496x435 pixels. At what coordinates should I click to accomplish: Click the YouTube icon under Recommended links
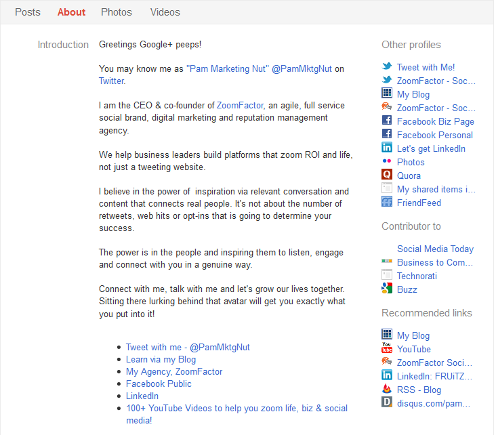pyautogui.click(x=387, y=349)
